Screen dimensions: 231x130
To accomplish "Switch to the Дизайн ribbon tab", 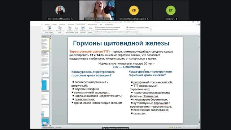I will [x=55, y=25].
